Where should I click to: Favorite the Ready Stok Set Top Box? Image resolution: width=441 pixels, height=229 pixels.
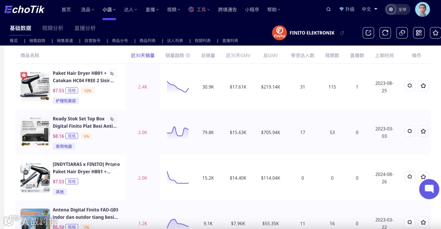pyautogui.click(x=423, y=131)
